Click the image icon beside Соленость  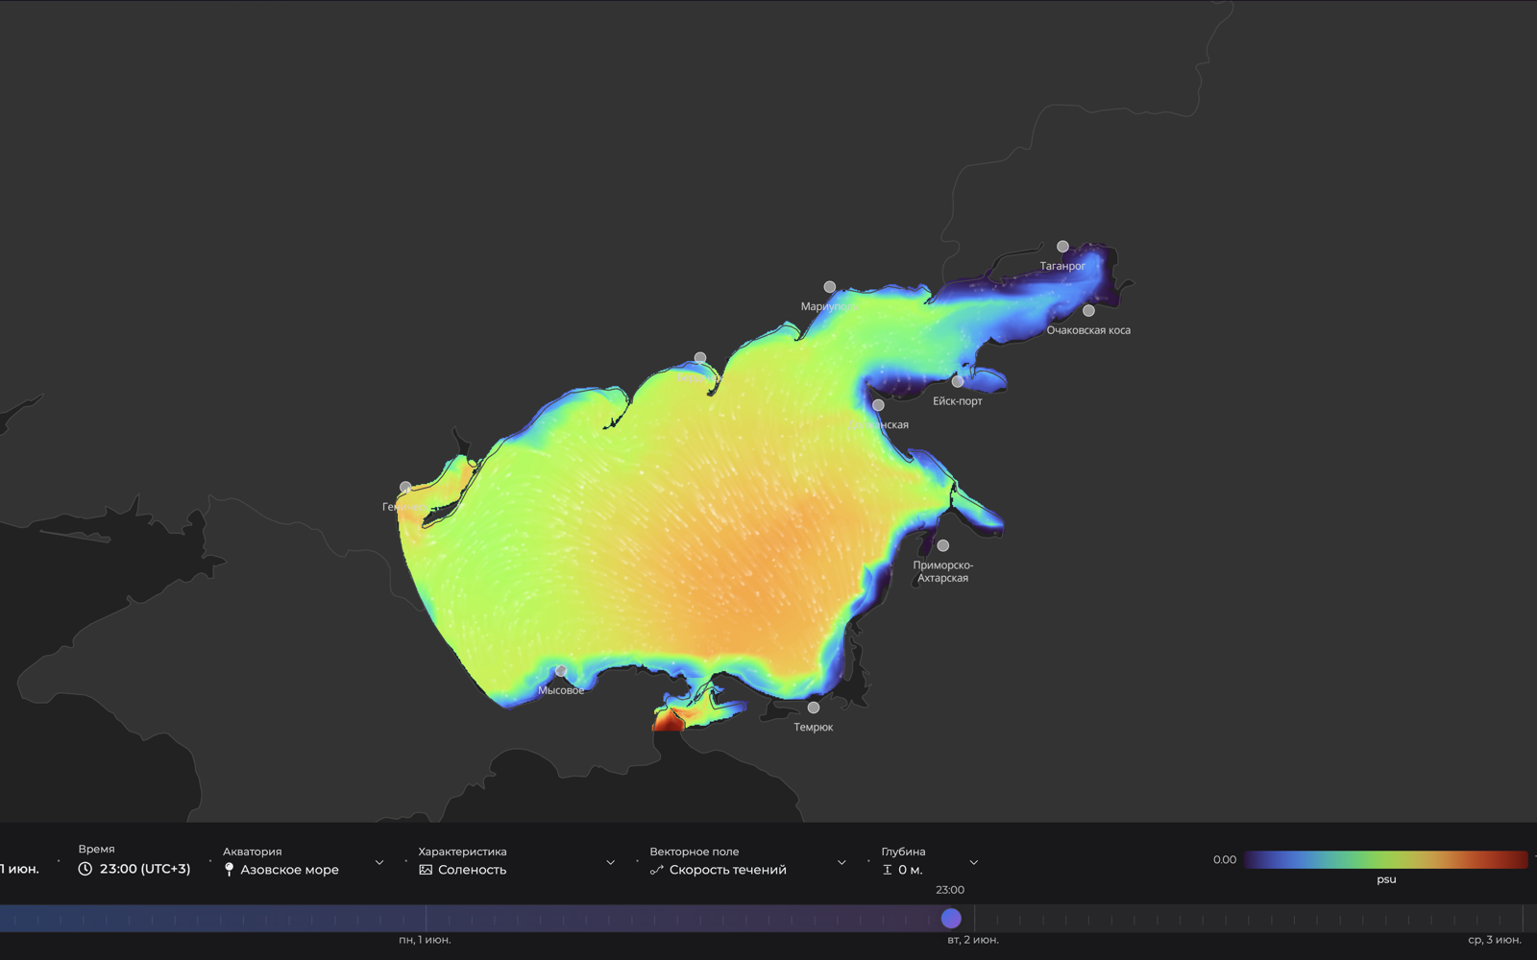426,870
